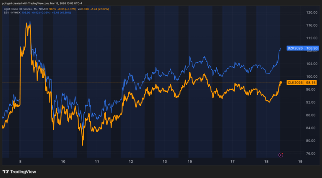Click the Light Crude Oil Futures legend title
This screenshot has height=178, width=322.
coord(26,9)
